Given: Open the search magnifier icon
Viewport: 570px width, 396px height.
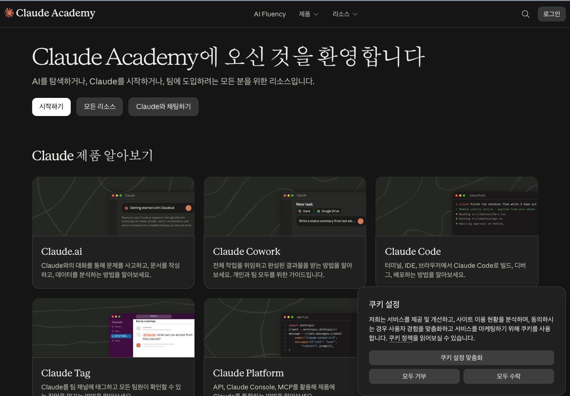Looking at the screenshot, I should 525,14.
